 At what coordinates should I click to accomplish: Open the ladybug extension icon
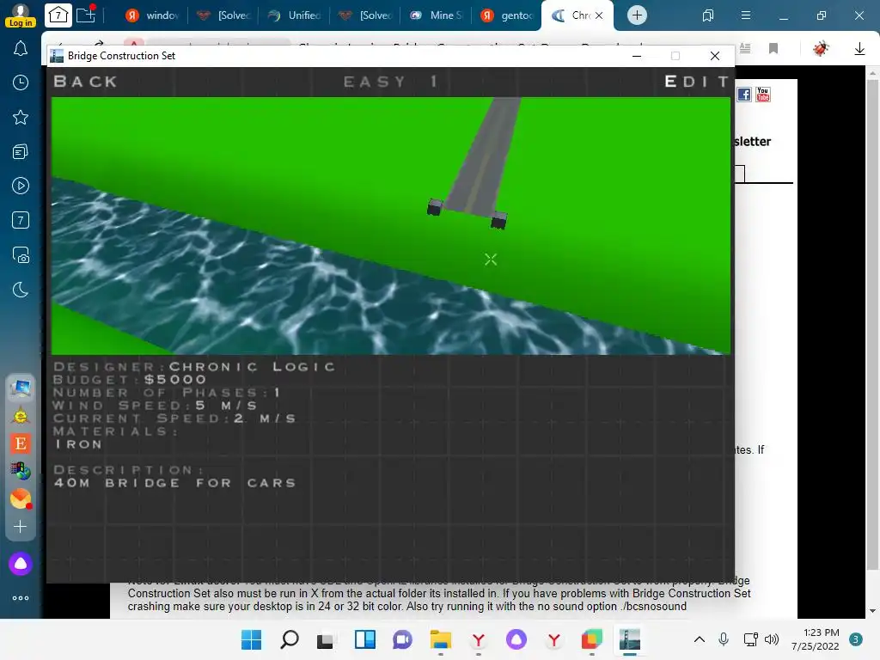click(x=821, y=49)
